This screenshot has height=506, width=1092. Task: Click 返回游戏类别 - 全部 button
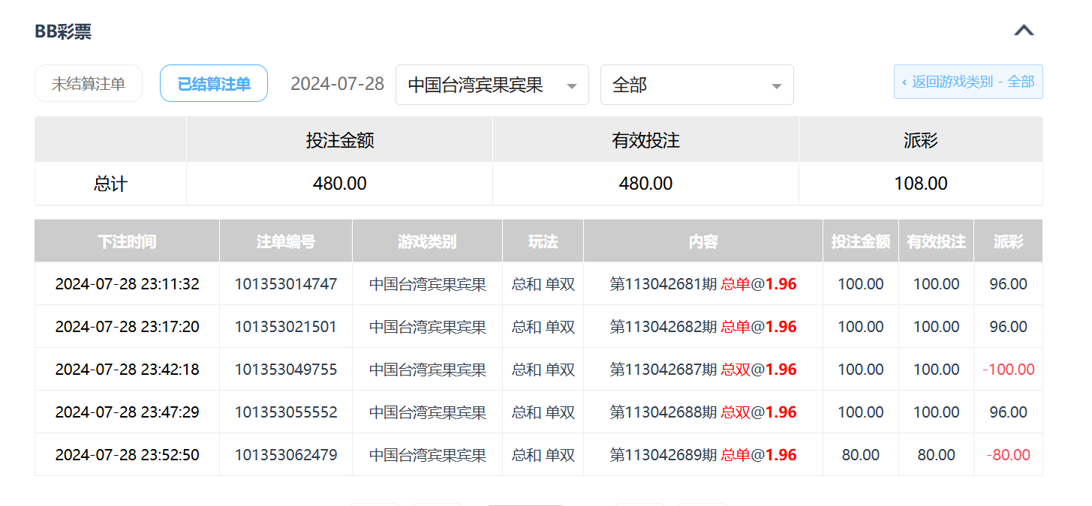[x=968, y=82]
